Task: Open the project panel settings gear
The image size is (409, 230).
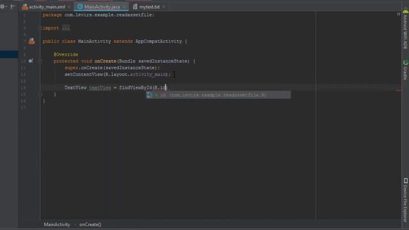Action: pos(3,6)
